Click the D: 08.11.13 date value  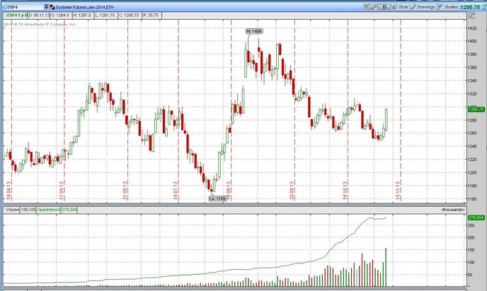click(39, 15)
